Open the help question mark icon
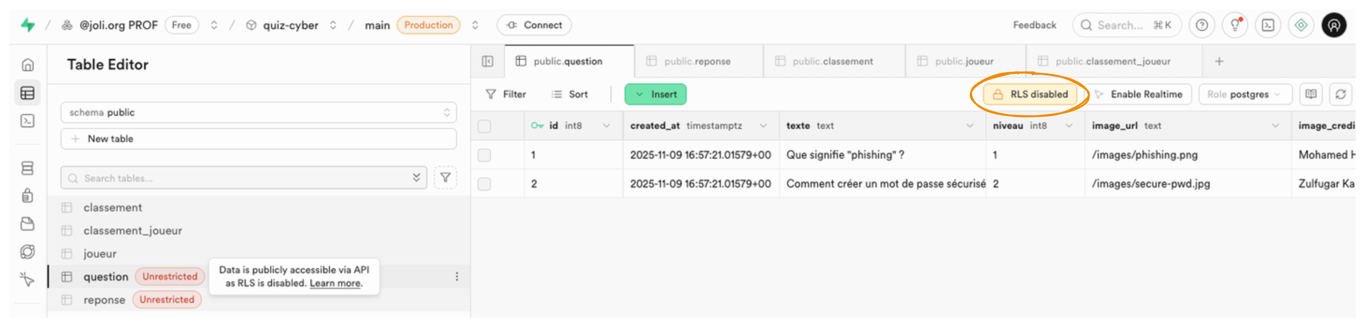The height and width of the screenshot is (327, 1365). point(1202,25)
